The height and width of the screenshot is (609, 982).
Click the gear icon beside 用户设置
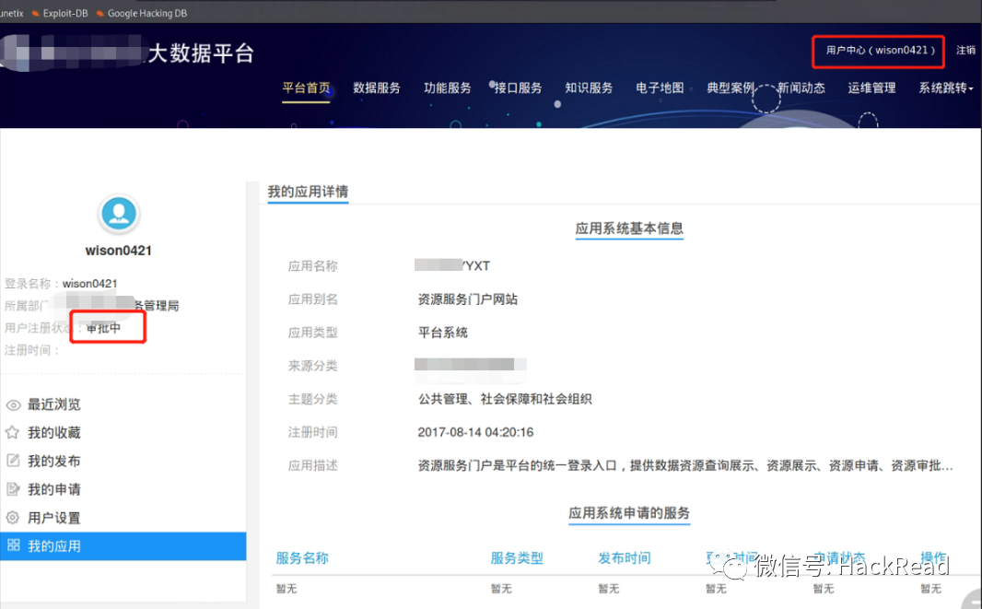coord(13,518)
